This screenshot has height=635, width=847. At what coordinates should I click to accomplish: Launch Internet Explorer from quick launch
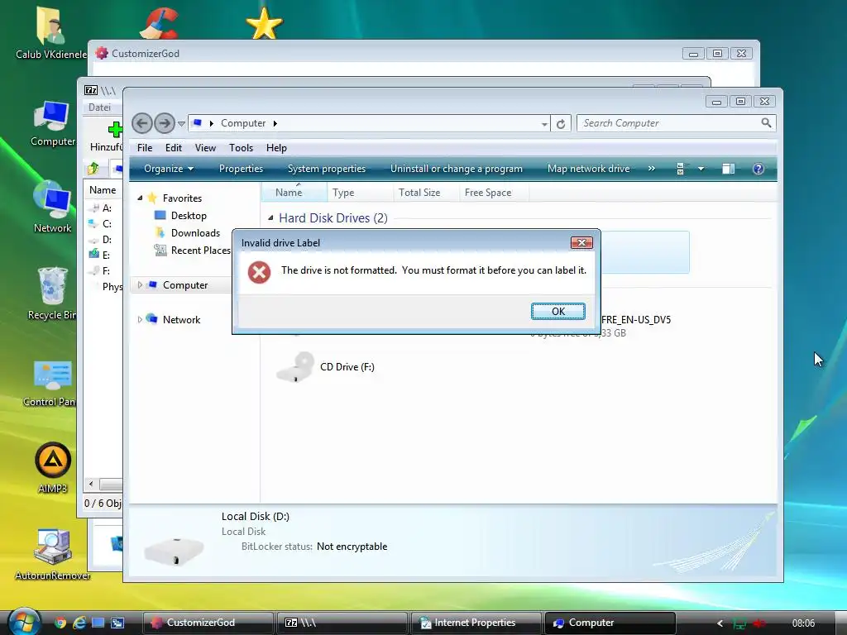[x=79, y=623]
